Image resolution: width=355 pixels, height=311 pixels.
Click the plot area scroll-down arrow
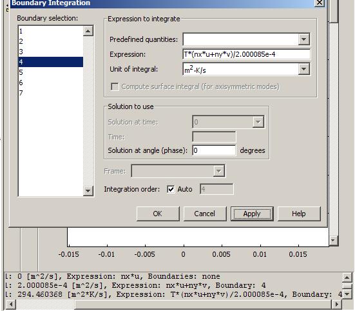click(333, 240)
